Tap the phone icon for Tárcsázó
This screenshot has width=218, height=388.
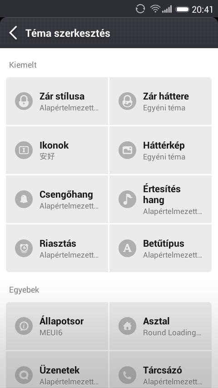(x=128, y=375)
